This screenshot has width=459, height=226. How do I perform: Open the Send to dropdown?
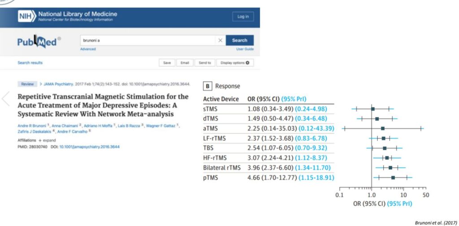coord(204,63)
